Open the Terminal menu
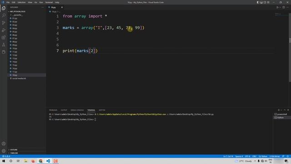Screen dimensions: 291x164 [49, 2]
